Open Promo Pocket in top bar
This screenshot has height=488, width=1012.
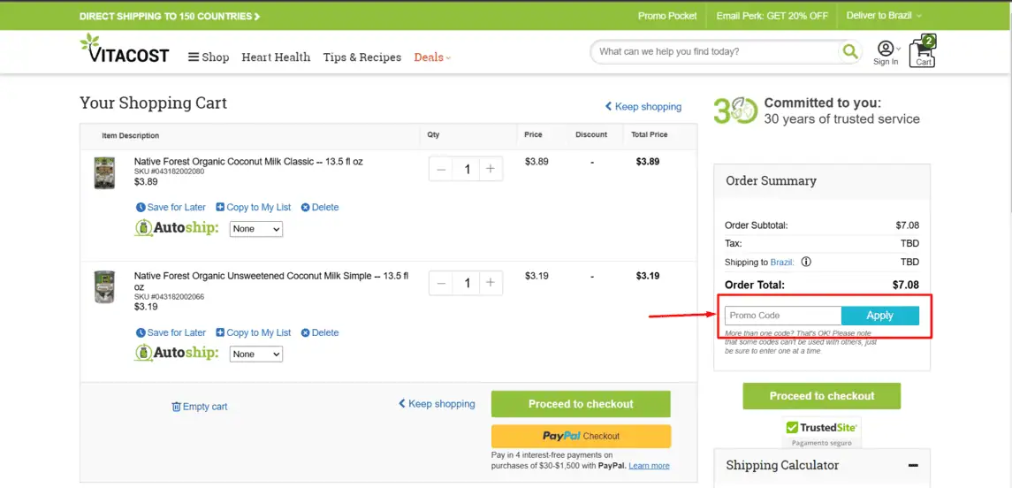click(x=667, y=16)
